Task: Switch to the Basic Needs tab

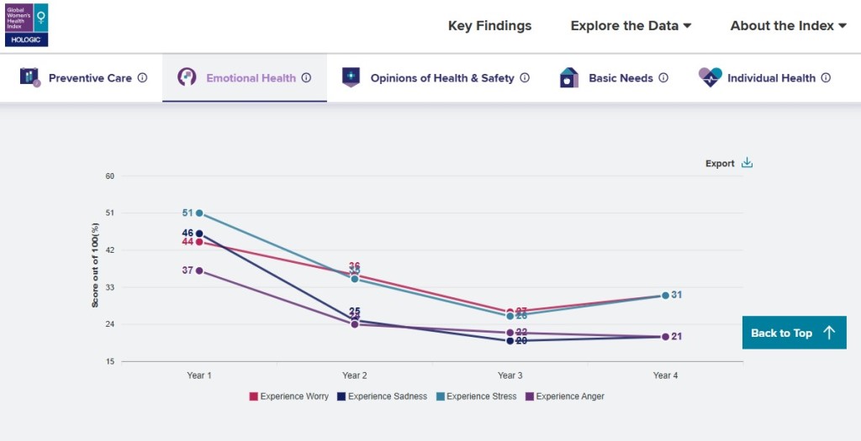Action: (621, 78)
